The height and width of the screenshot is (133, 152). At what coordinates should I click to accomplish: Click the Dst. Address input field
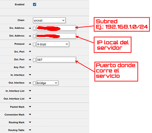pos(56,36)
